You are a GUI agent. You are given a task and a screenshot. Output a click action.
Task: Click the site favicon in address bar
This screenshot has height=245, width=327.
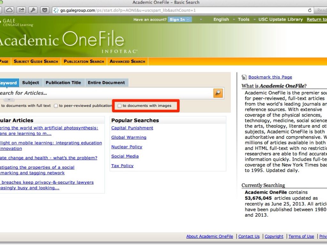point(56,10)
